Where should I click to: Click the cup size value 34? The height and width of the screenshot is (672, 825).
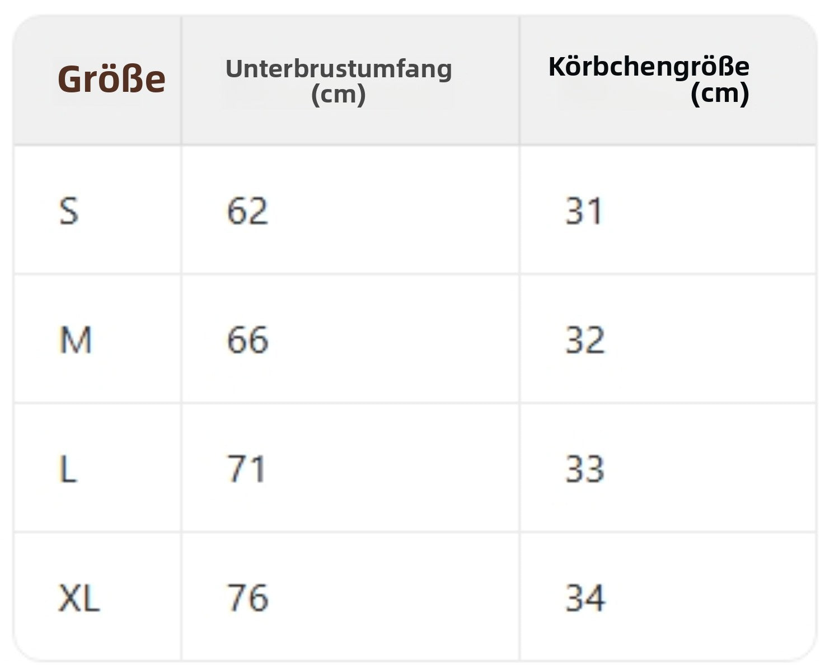point(585,598)
